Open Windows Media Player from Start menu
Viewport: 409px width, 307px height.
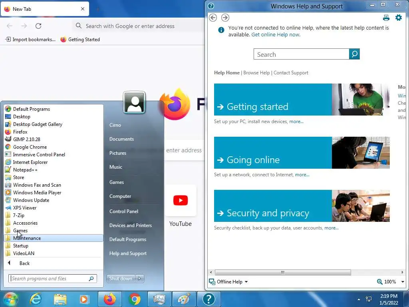click(x=54, y=192)
